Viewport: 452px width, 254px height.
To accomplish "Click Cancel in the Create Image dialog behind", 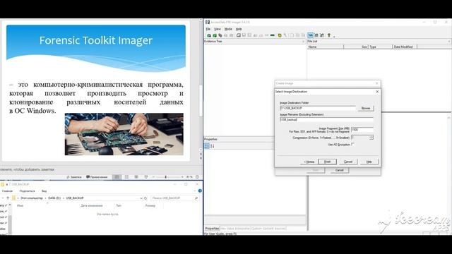I will [339, 170].
